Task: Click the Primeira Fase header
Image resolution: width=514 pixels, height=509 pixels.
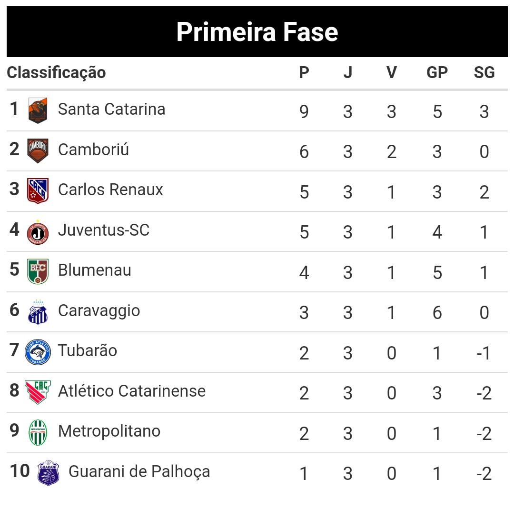Action: click(257, 32)
